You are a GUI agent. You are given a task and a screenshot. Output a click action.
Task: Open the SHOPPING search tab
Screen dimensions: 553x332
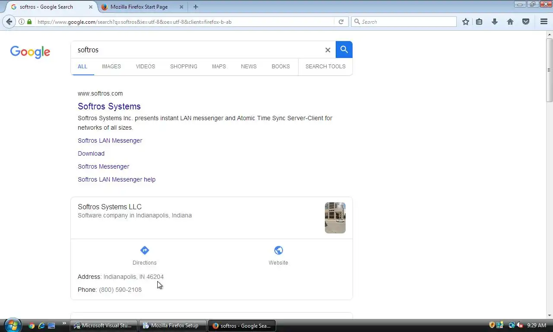(184, 67)
